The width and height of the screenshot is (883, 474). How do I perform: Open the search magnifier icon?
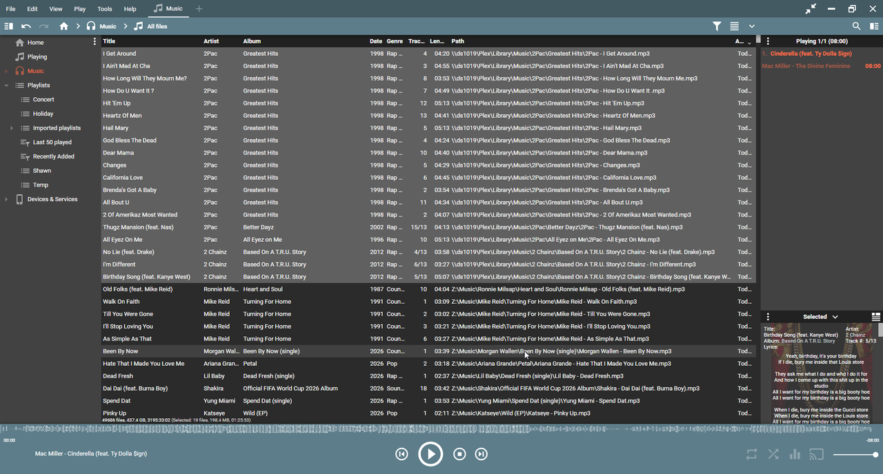[856, 26]
